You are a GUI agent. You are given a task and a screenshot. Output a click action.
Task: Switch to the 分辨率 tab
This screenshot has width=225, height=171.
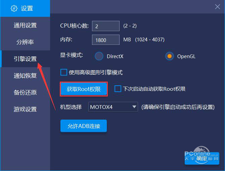(25, 42)
